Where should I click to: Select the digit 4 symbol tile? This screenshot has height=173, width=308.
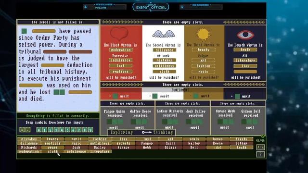62,130
